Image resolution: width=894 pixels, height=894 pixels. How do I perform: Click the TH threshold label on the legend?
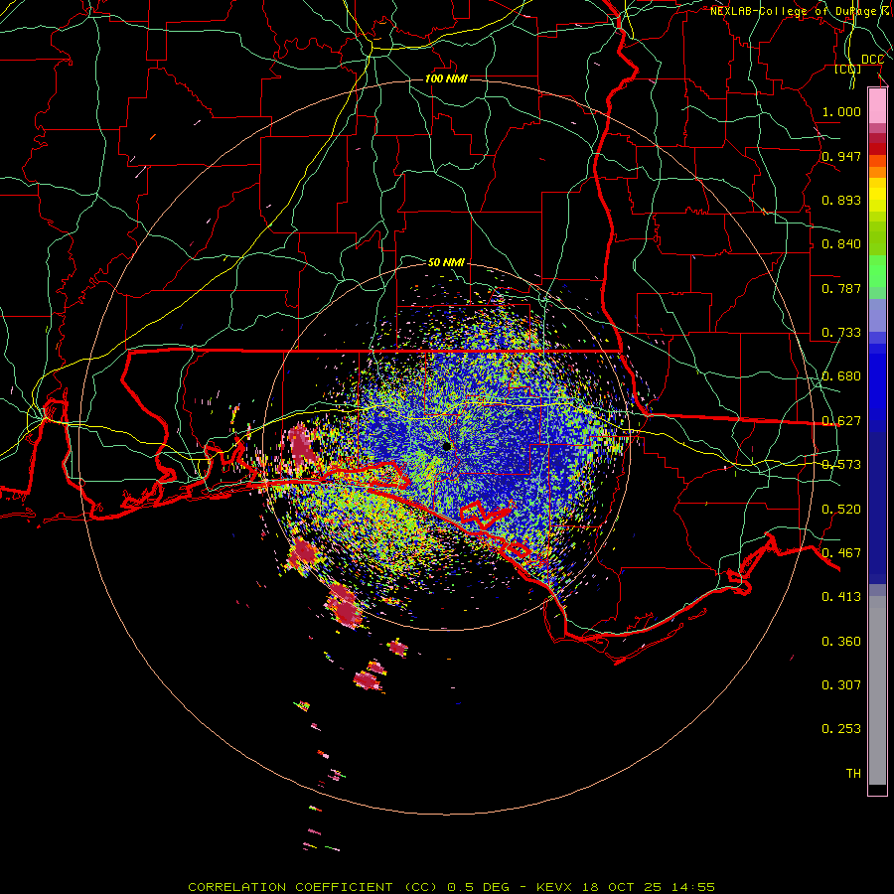853,774
